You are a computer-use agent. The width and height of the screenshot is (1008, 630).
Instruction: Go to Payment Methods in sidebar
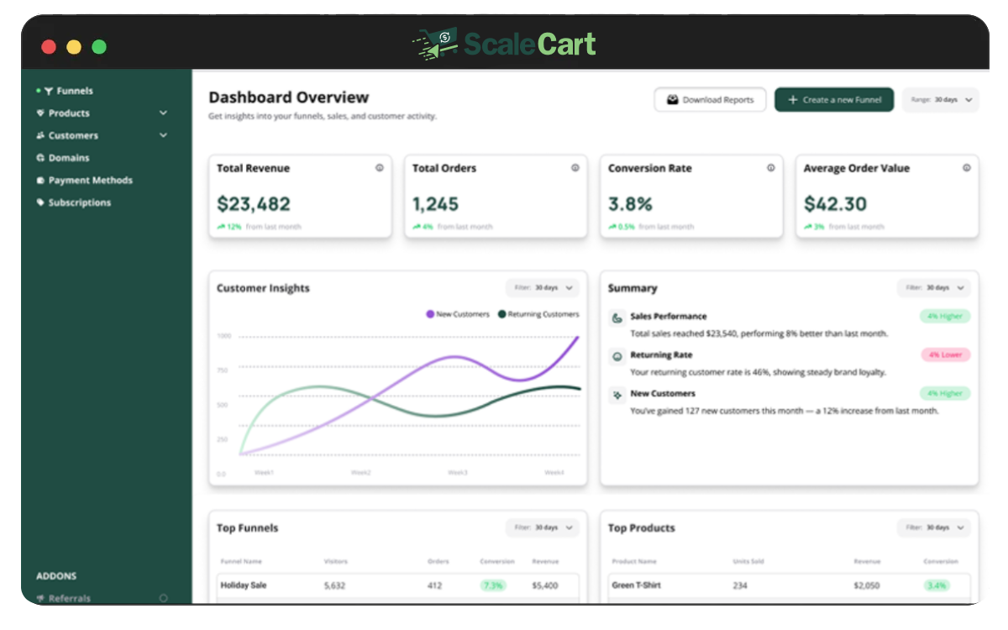pos(90,181)
